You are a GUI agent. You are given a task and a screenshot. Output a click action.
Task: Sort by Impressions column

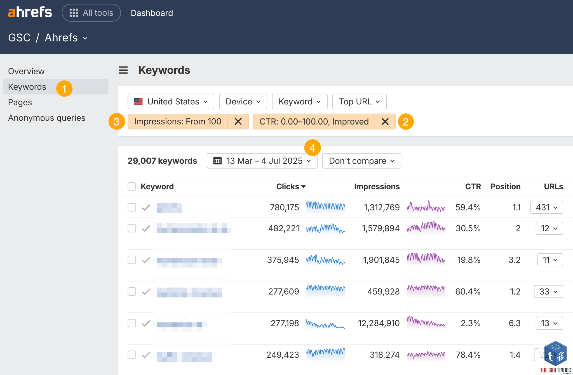377,187
